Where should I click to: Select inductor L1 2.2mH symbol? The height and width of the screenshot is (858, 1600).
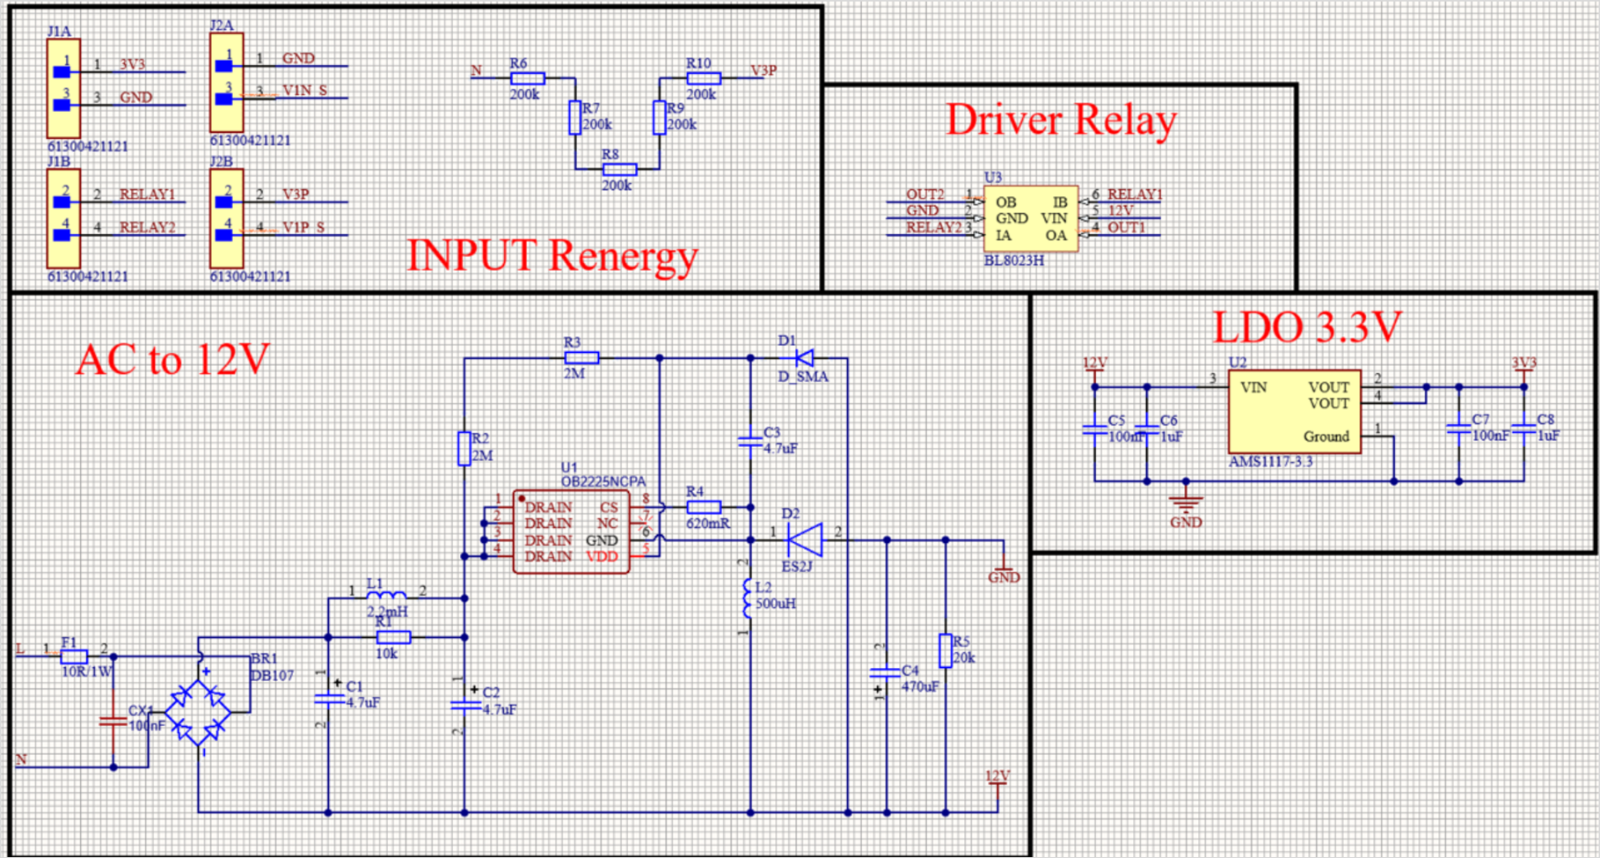coord(386,597)
